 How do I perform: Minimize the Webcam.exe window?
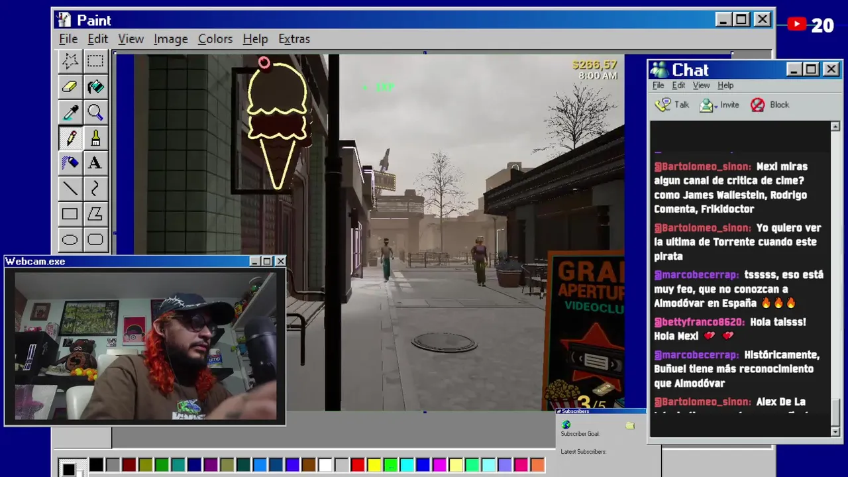pyautogui.click(x=254, y=262)
